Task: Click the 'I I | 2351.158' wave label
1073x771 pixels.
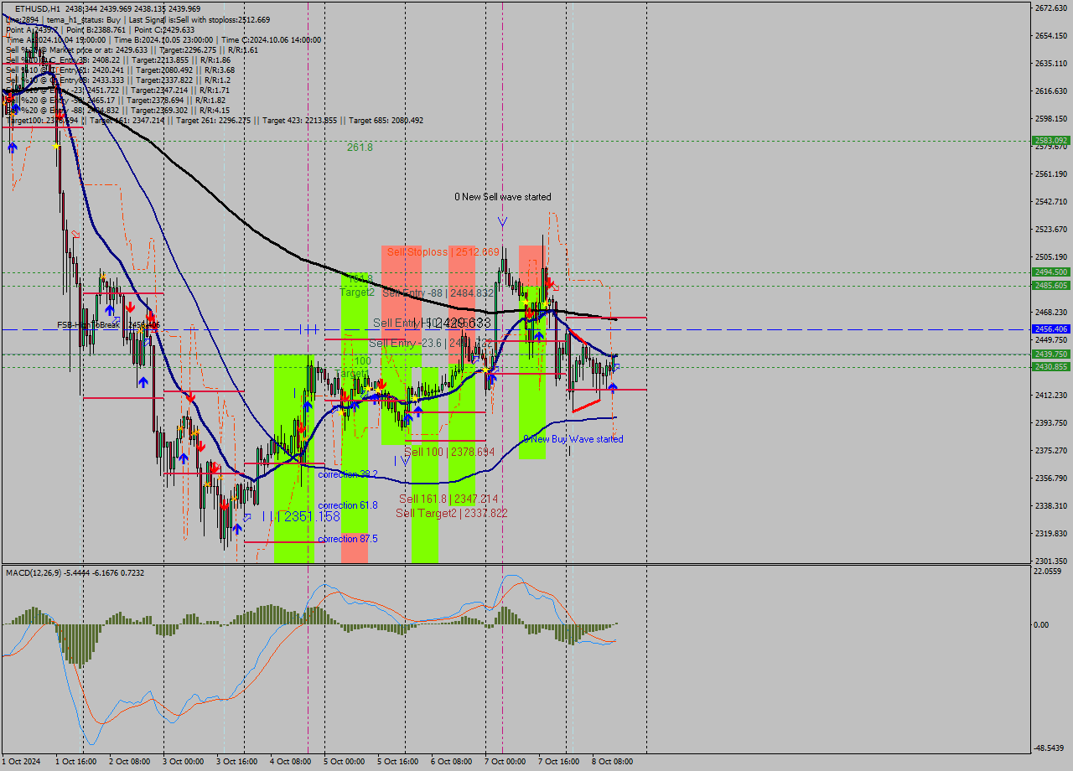Action: (x=301, y=516)
